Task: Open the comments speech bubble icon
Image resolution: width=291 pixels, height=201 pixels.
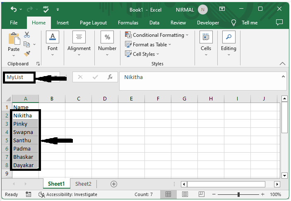Action: click(279, 22)
